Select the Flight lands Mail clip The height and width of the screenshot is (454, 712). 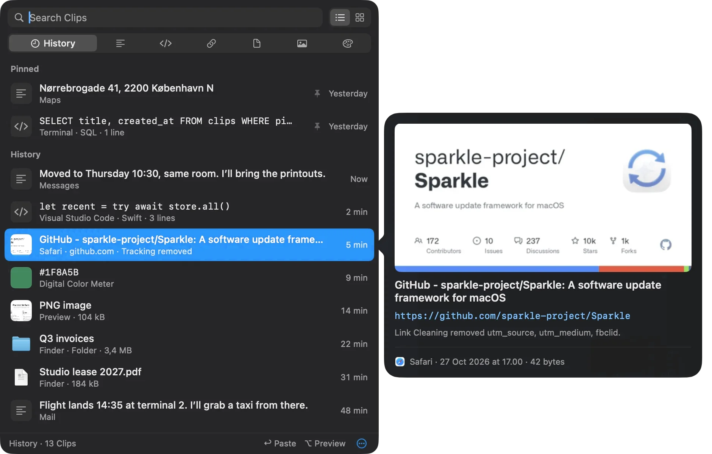189,410
